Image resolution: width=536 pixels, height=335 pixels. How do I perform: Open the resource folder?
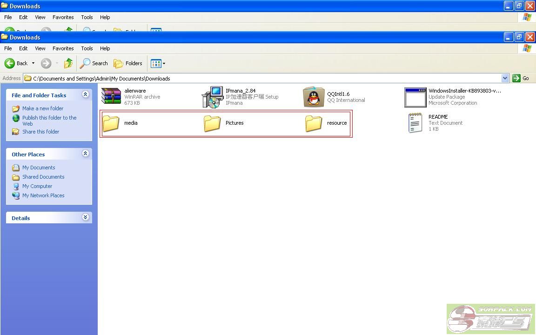click(x=314, y=123)
